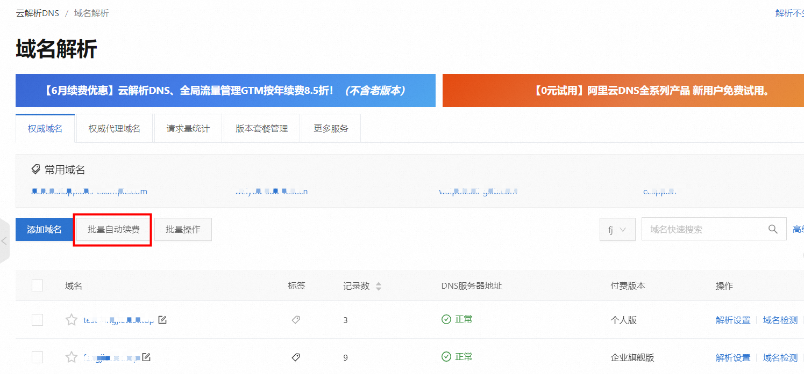Viewport: 804px width, 374px height.
Task: Go to 云解析DNS breadcrumb
Action: point(38,13)
